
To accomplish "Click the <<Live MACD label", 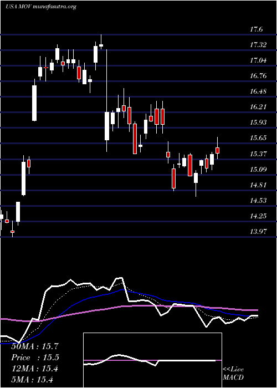I will click(233, 374).
